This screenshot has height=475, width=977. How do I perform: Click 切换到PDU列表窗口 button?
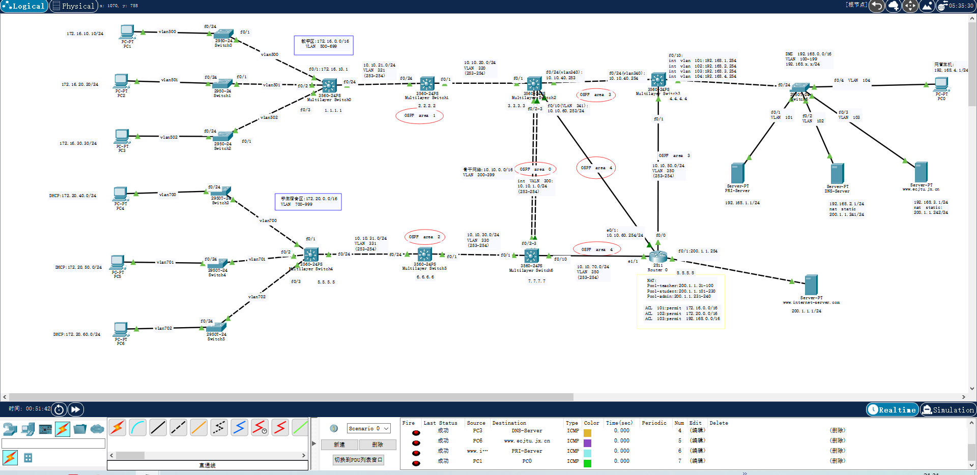click(x=359, y=460)
